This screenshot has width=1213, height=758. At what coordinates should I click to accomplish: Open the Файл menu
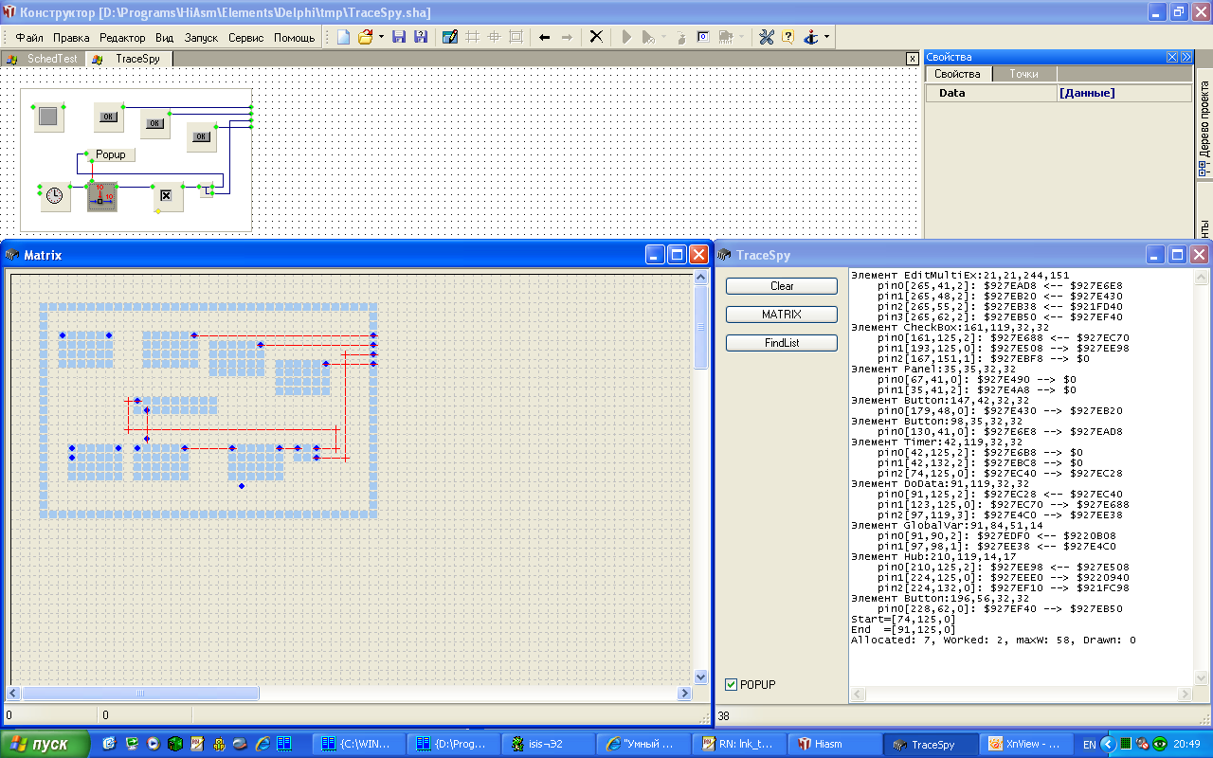(28, 38)
